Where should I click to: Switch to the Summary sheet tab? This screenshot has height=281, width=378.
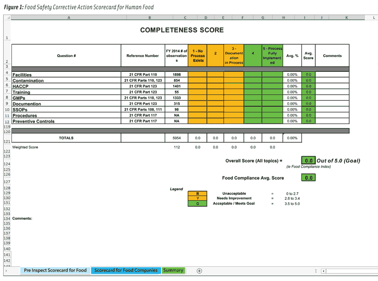173,271
